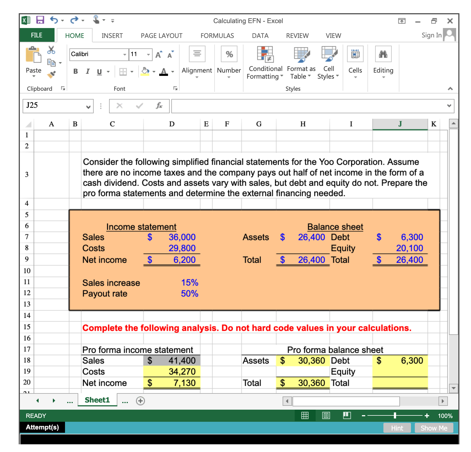Click the Show Me button
Screen dimensions: 471x452
tap(434, 428)
